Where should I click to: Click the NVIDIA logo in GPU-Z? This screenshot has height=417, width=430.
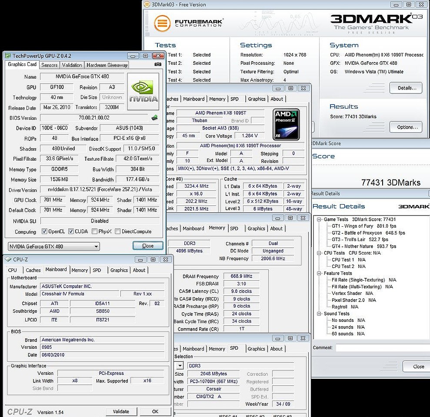coord(143,92)
